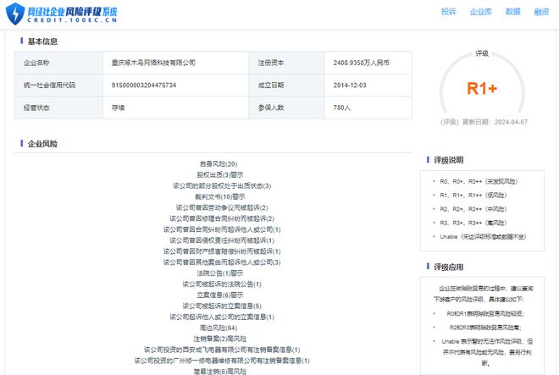Viewport: 559px width, 375px height.
Task: Open 股权出质(3)警示 entry
Action: pos(220,174)
